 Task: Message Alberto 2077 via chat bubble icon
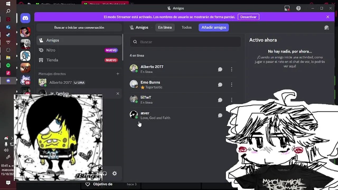click(x=220, y=69)
